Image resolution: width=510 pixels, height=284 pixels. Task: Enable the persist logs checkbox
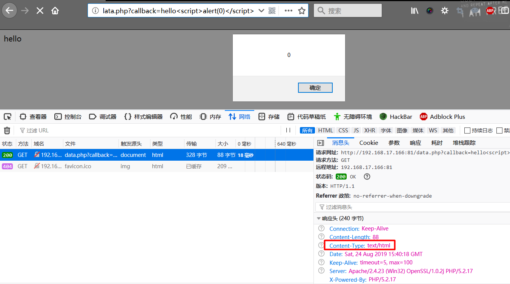click(467, 130)
